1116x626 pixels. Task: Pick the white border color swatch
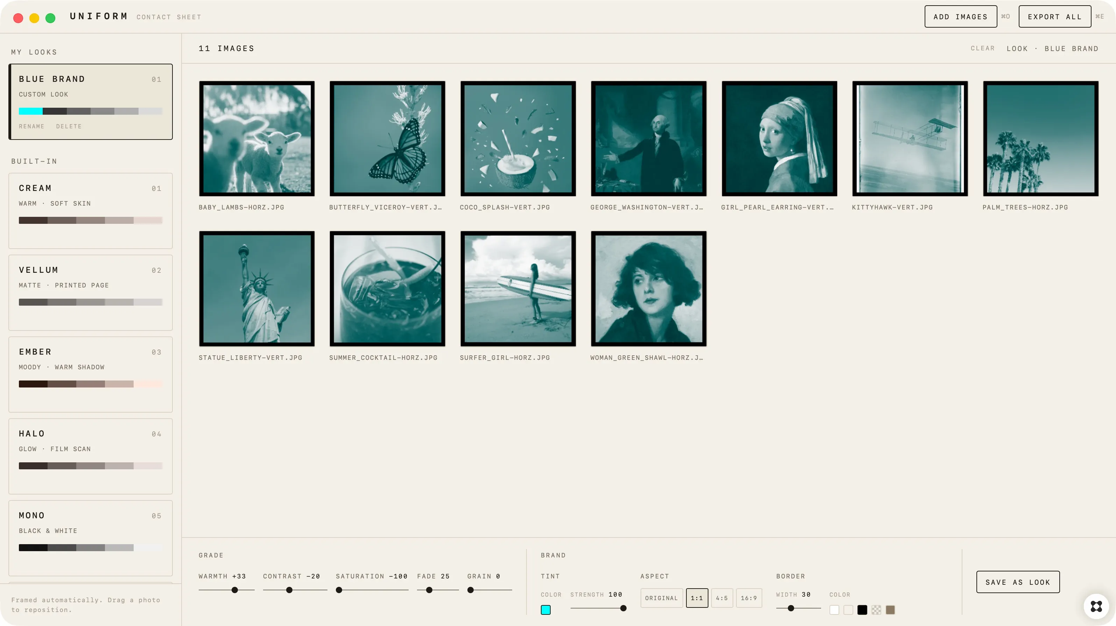click(834, 610)
